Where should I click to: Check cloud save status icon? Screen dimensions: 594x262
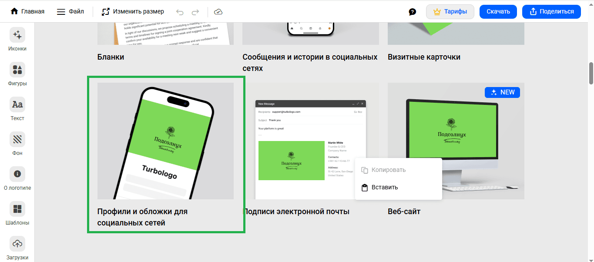[218, 12]
